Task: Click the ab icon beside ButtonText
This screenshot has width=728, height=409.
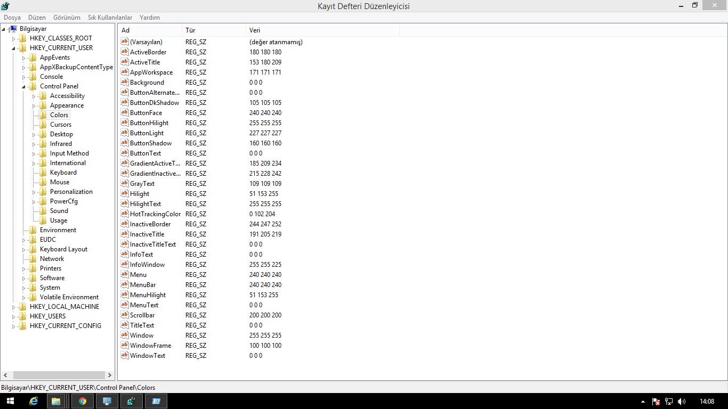Action: [x=125, y=153]
